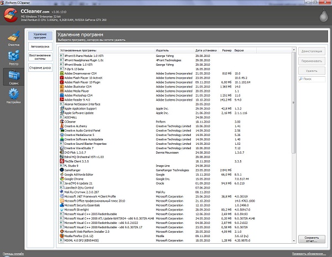Click the list scrollbar down arrow

click(x=294, y=241)
